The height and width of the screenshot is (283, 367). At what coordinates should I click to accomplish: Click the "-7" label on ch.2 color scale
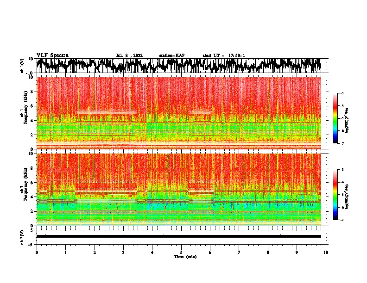342,220
